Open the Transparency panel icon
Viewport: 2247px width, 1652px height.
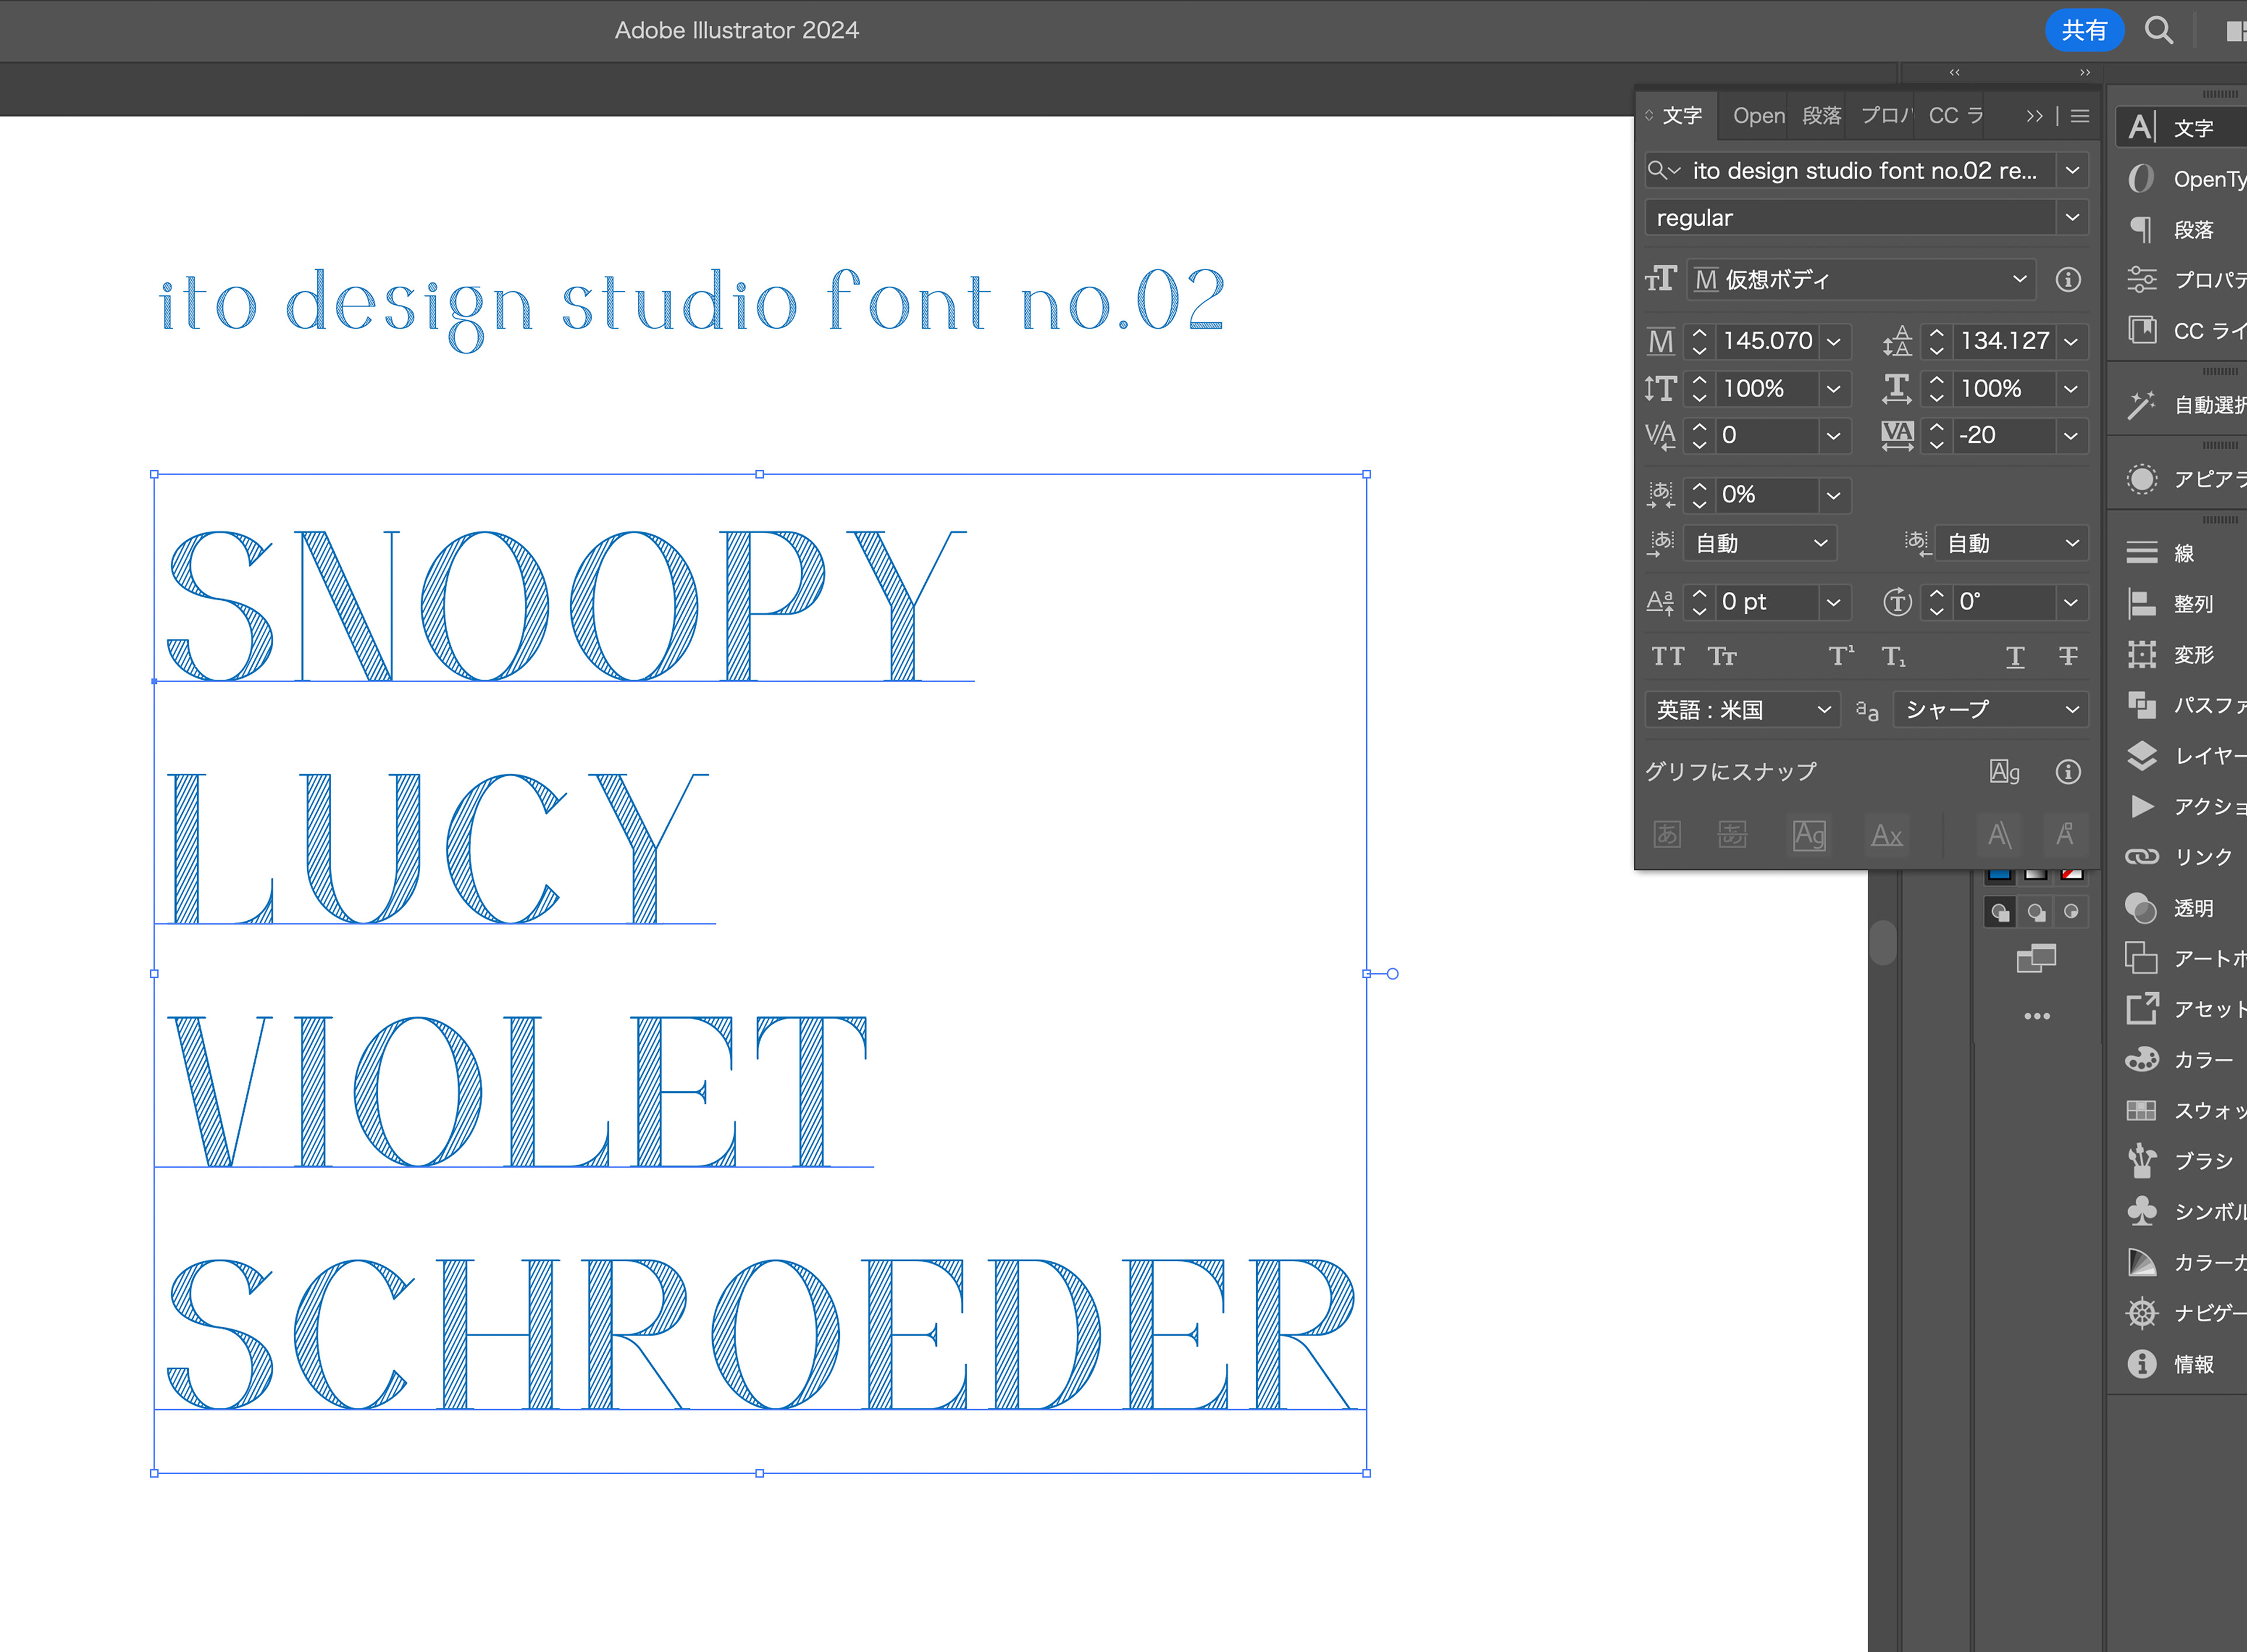click(2141, 908)
